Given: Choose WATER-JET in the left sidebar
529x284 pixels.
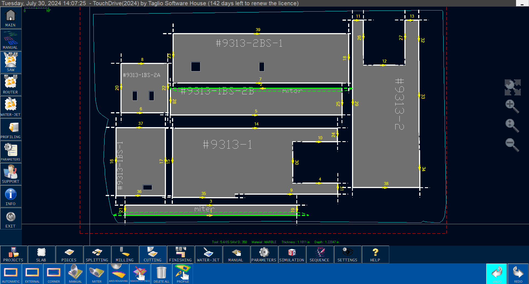Looking at the screenshot, I should coord(11,107).
